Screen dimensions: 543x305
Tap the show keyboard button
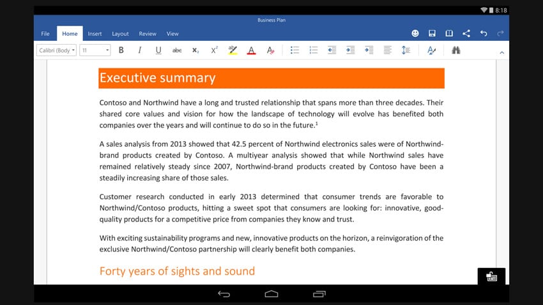(491, 276)
